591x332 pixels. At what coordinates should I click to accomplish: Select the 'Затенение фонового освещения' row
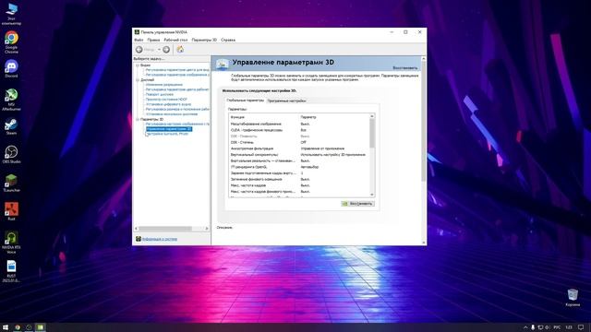[299, 179]
